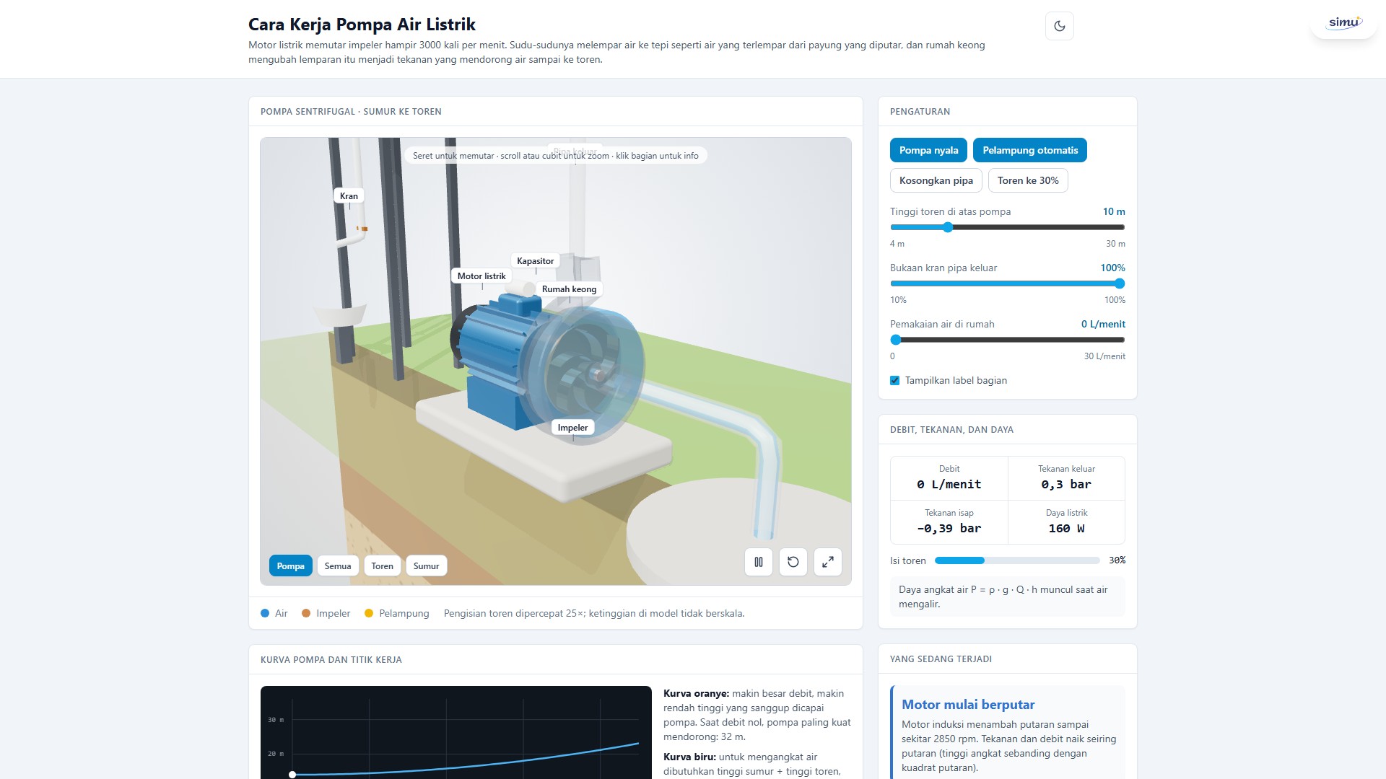
Task: Click the Kosongkan pipa button
Action: pyautogui.click(x=936, y=180)
